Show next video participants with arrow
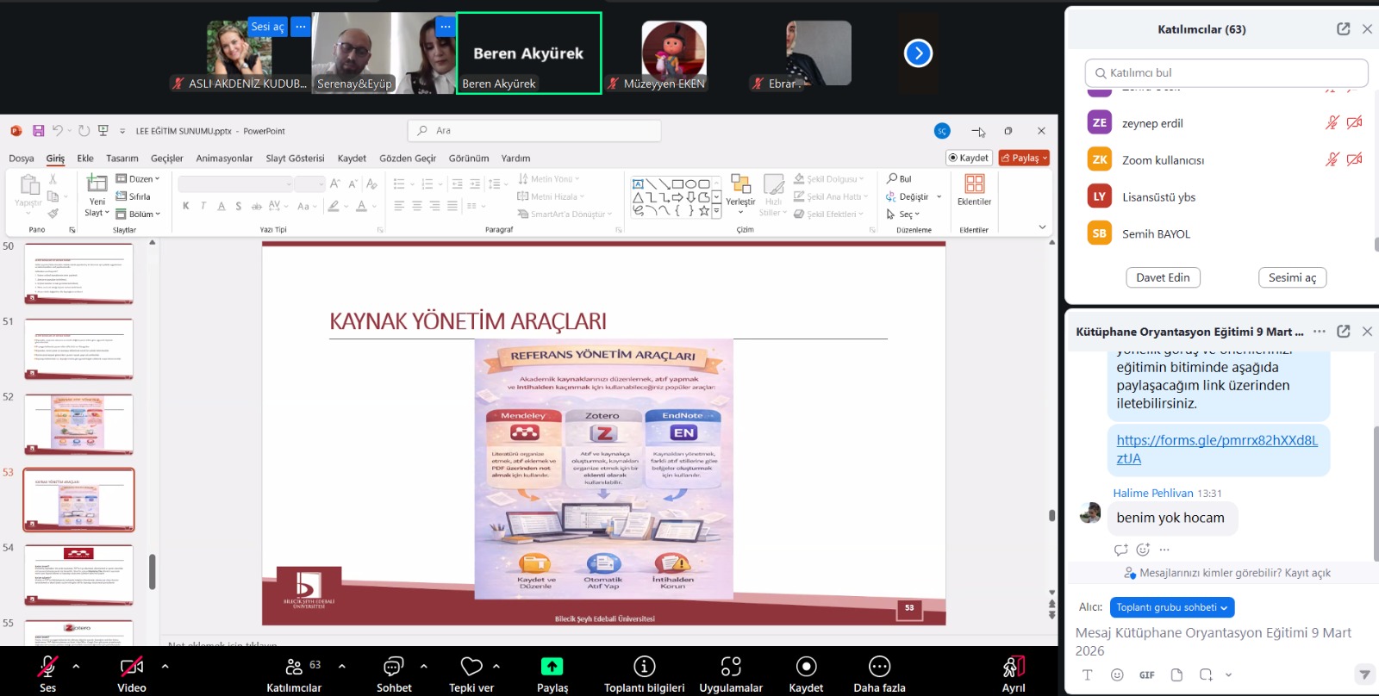This screenshot has height=696, width=1379. (x=918, y=53)
